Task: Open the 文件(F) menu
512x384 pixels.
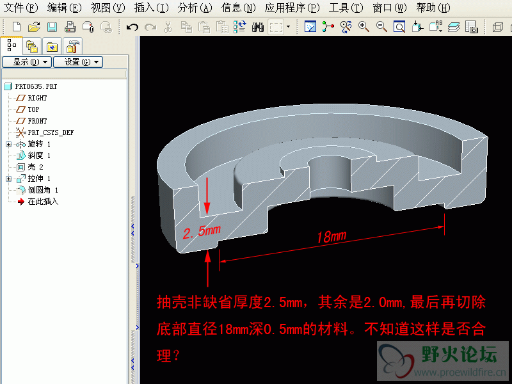Action: coord(21,8)
